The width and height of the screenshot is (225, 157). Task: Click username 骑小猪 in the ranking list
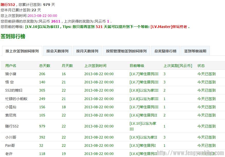pyautogui.click(x=11, y=74)
